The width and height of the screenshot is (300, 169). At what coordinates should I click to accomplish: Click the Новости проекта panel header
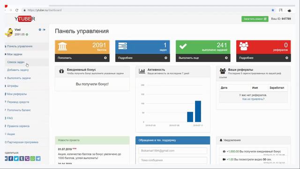[x=92, y=140]
